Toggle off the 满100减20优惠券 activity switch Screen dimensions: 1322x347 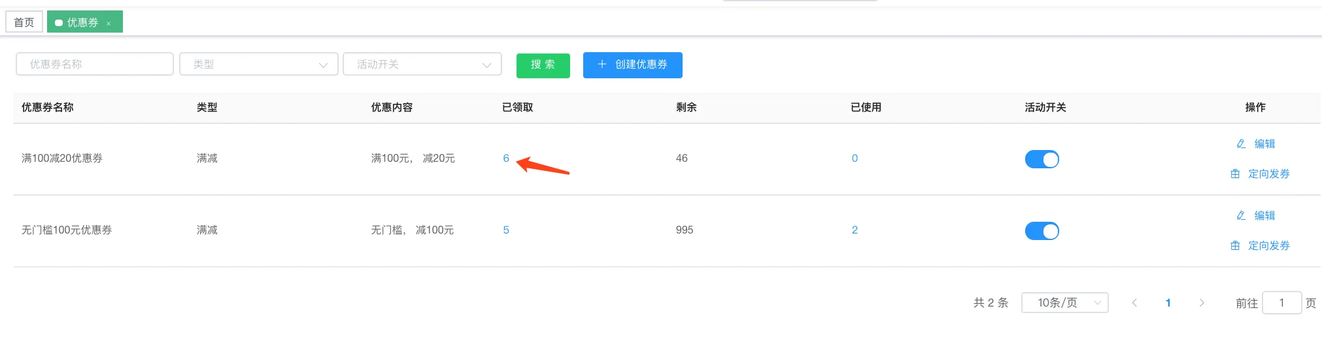(1042, 159)
